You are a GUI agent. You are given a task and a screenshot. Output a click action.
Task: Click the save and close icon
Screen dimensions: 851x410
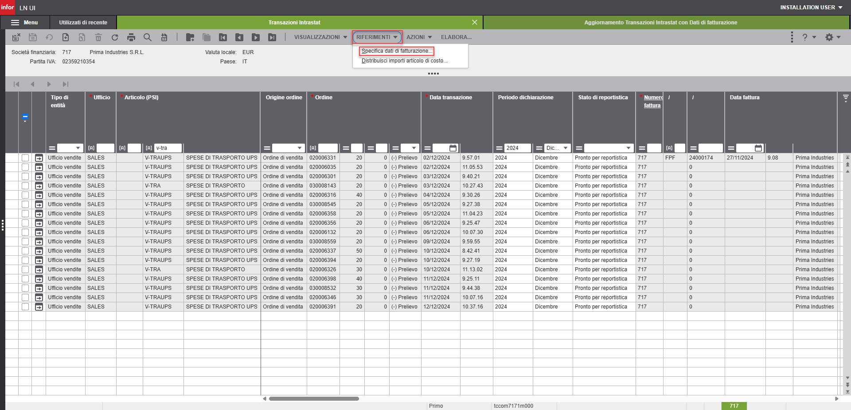(x=16, y=37)
